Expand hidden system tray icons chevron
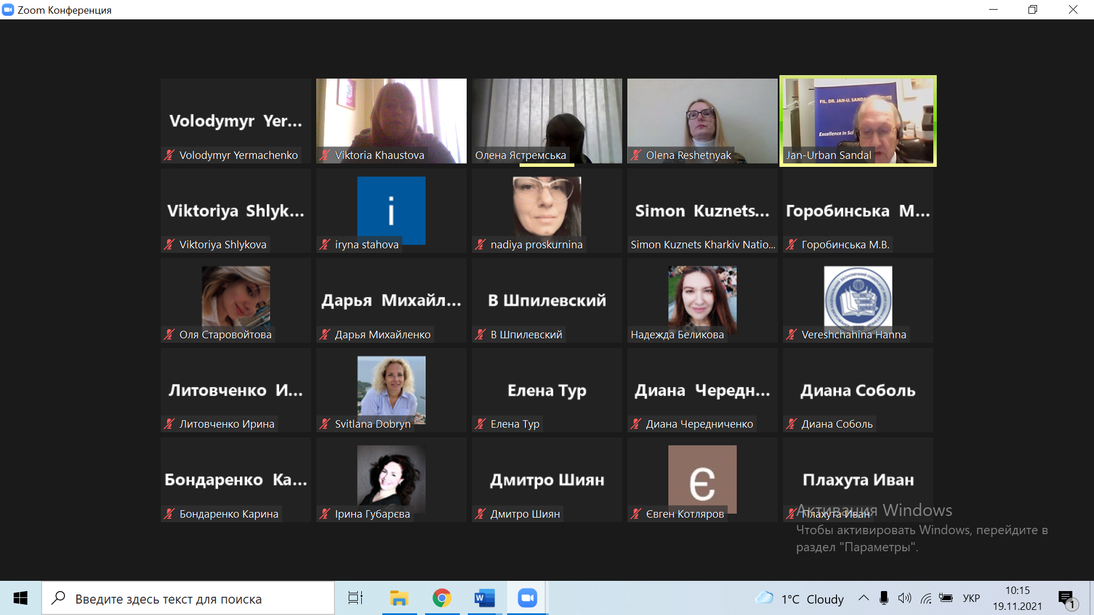Screen dimensions: 1094x615 [x=863, y=598]
